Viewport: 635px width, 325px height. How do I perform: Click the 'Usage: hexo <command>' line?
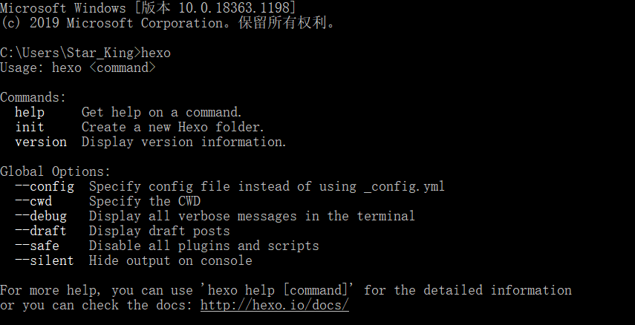pyautogui.click(x=78, y=68)
